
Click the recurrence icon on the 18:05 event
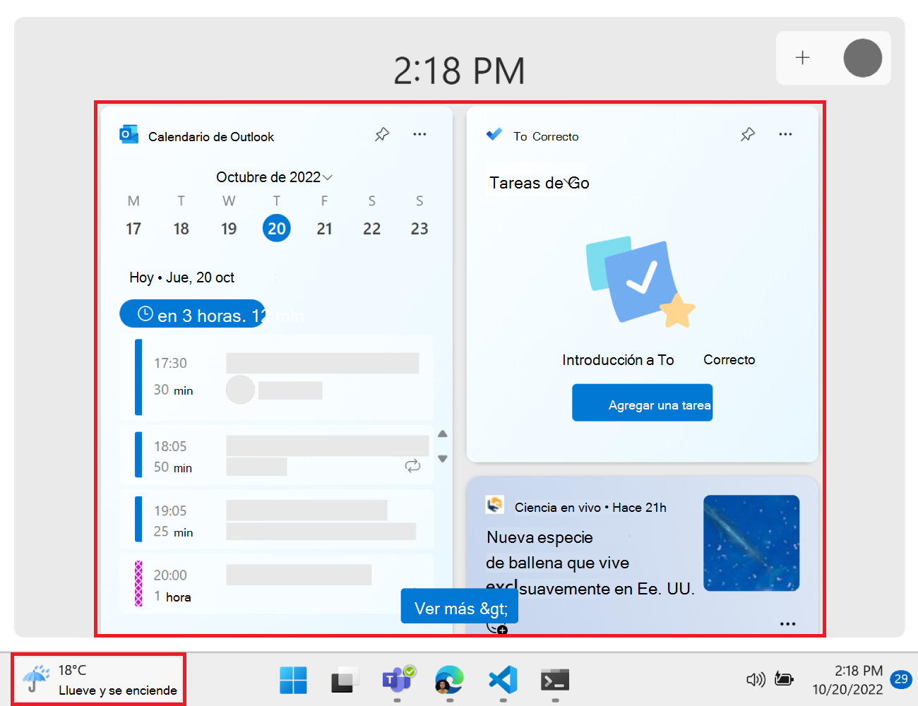click(x=413, y=466)
